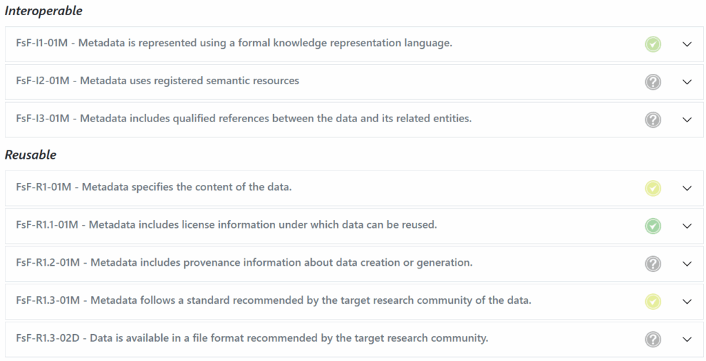
Task: Expand license information FsF-R1.1-01M chevron
Action: (687, 226)
